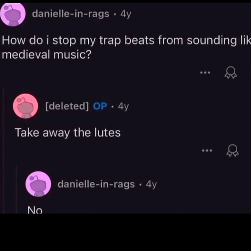Tap the 4y timestamp next to OP

pos(123,106)
